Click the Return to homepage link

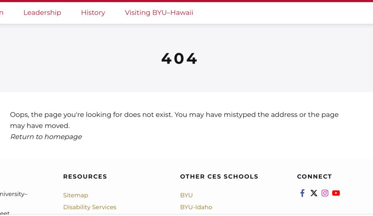[46, 137]
